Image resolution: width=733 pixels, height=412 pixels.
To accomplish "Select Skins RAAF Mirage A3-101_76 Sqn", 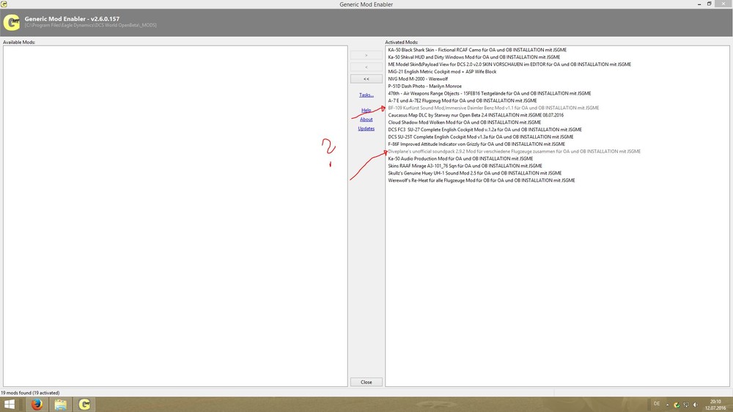I will (465, 166).
